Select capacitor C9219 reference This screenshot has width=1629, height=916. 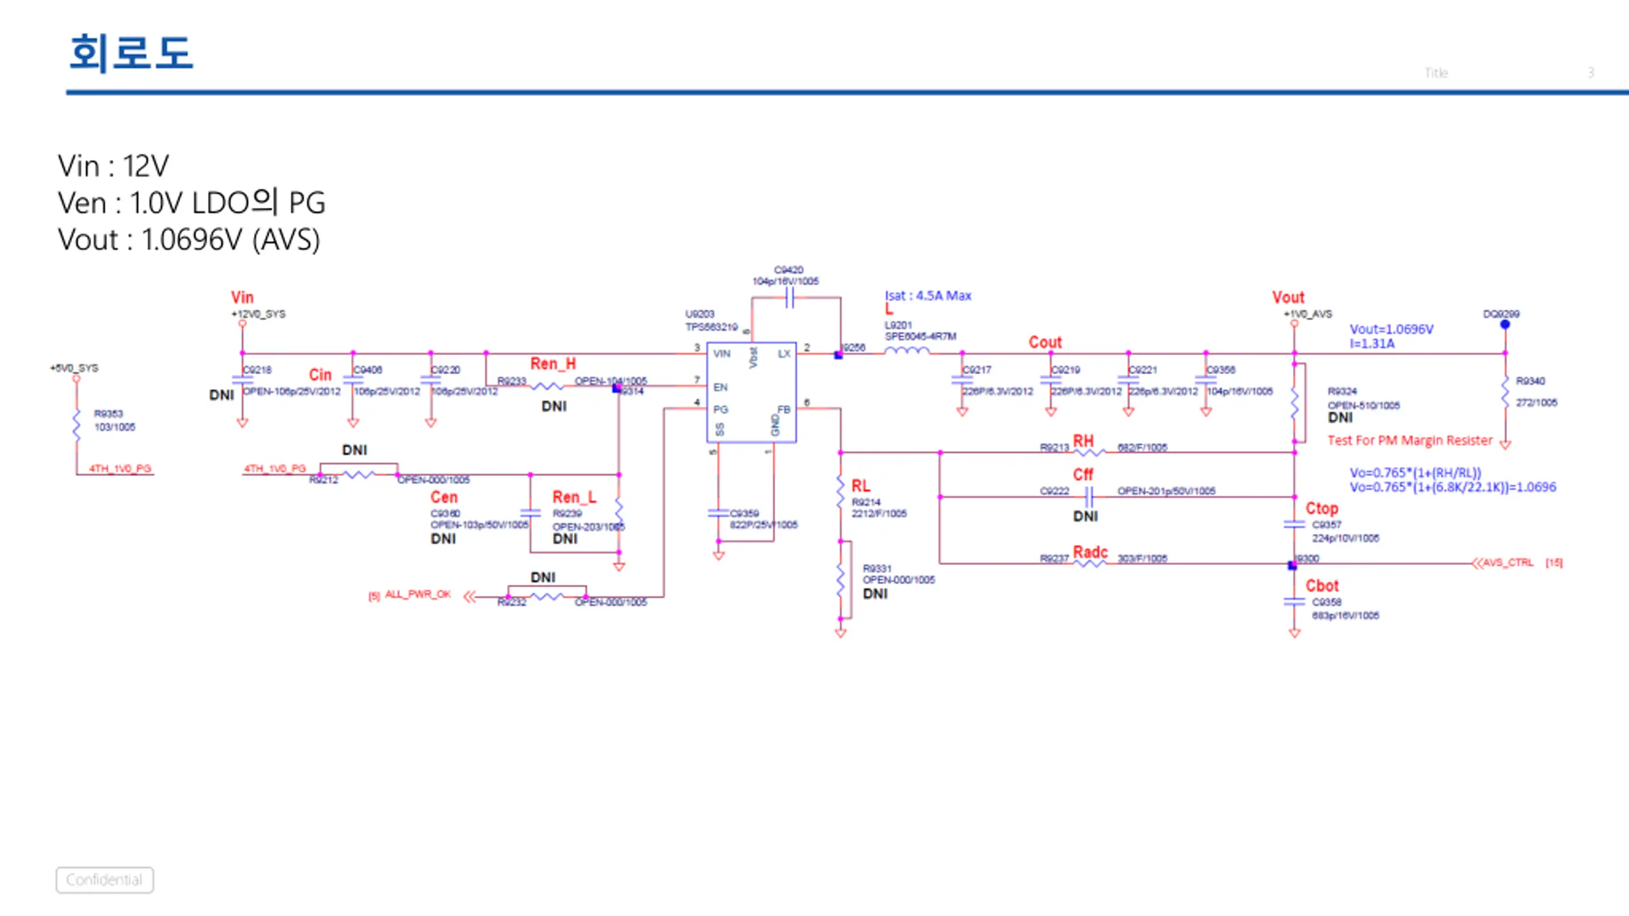[1066, 370]
